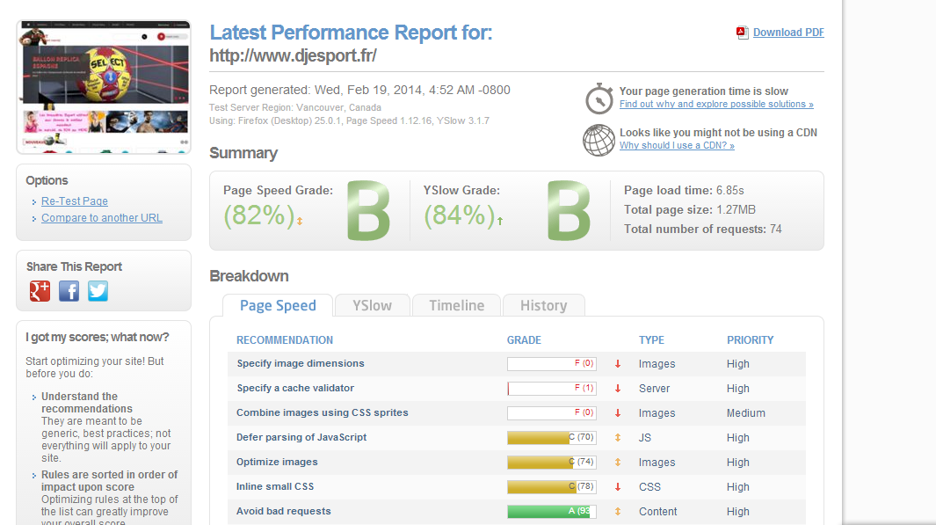Click red down arrow for Inline small CSS

click(618, 487)
